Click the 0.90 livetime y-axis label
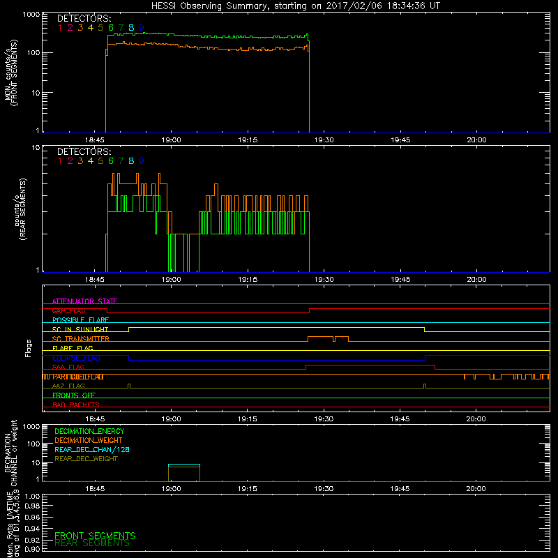 point(32,549)
